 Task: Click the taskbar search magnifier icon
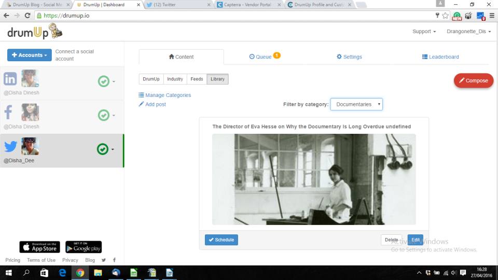pyautogui.click(x=26, y=273)
